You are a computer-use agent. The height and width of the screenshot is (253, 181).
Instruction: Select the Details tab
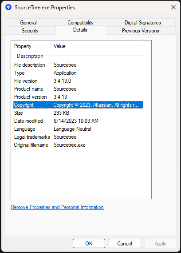(80, 30)
